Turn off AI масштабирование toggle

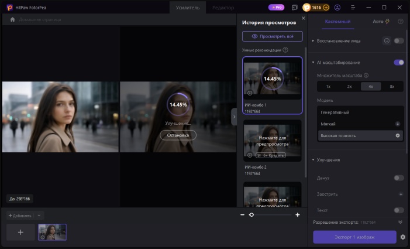point(399,63)
